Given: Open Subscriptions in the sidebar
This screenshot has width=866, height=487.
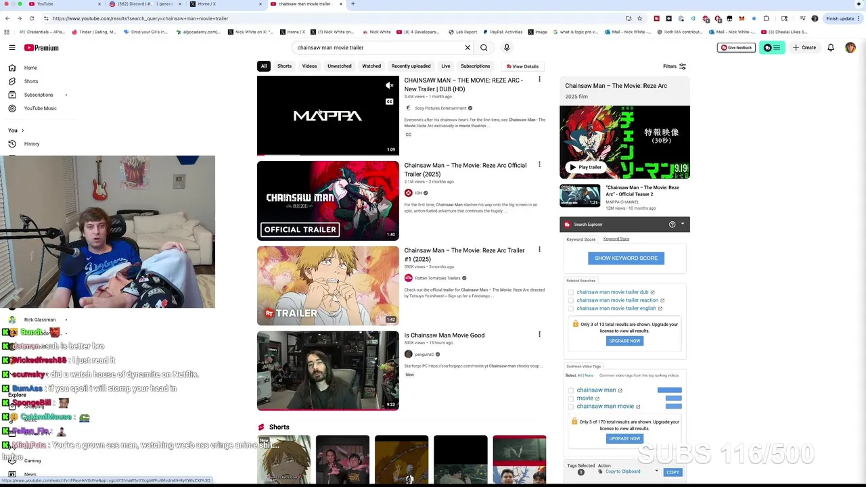Looking at the screenshot, I should (x=38, y=95).
